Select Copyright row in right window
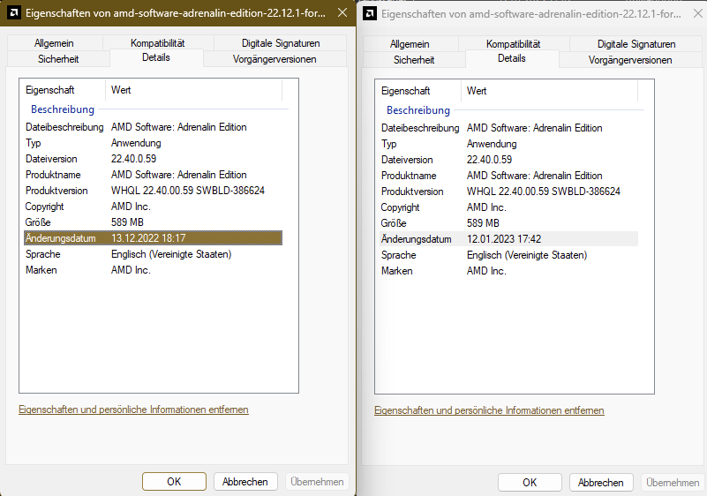707x496 pixels. 508,207
